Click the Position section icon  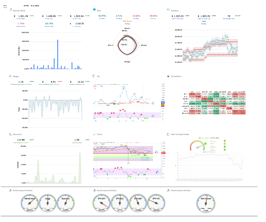pyautogui.click(x=168, y=10)
